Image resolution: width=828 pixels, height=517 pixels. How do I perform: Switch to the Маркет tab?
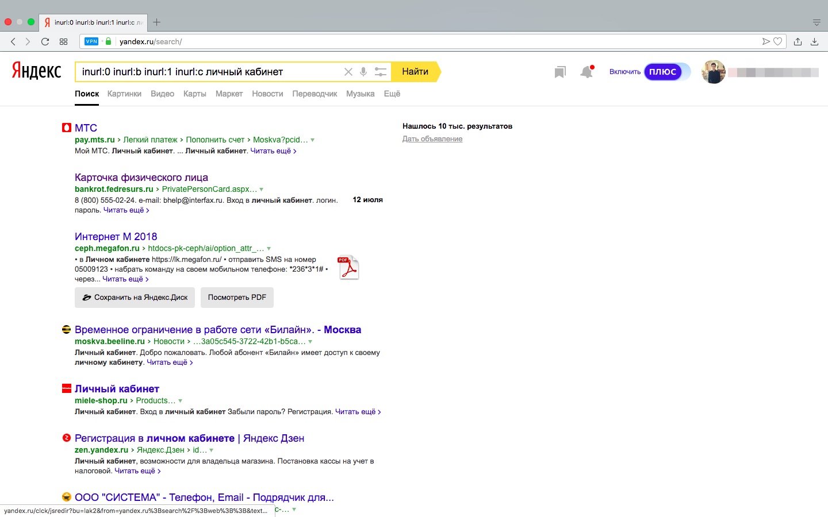click(x=229, y=94)
